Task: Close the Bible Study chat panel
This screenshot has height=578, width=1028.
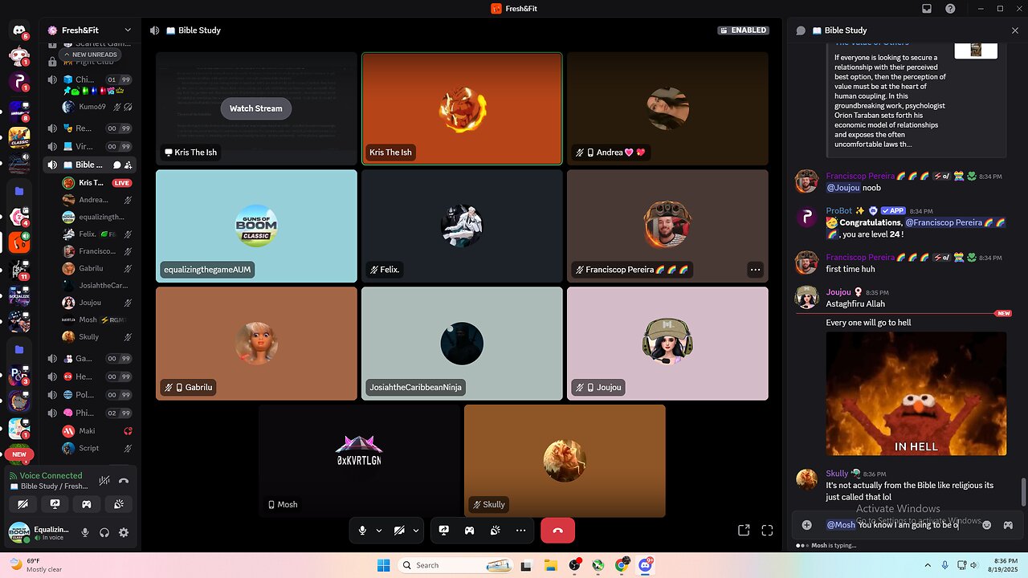Action: pyautogui.click(x=1014, y=31)
